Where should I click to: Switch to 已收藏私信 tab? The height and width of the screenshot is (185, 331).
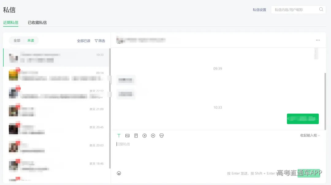pos(37,23)
